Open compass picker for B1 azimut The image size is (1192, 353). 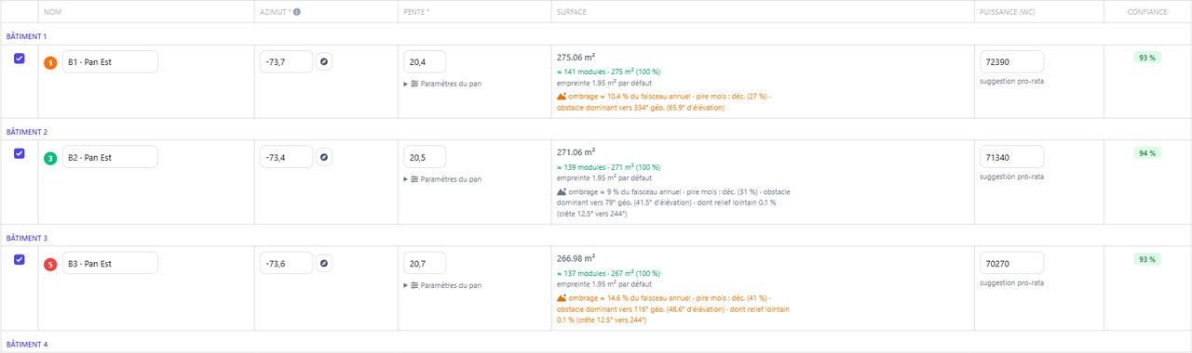click(324, 62)
